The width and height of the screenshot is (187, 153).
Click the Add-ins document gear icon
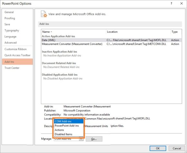(x=44, y=14)
